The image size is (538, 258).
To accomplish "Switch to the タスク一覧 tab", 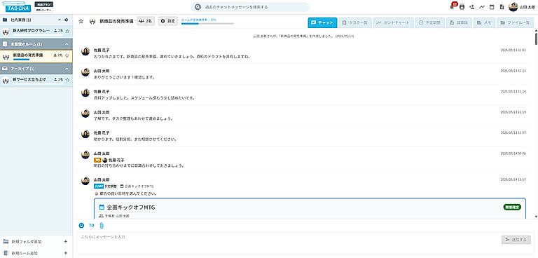I will (x=354, y=22).
